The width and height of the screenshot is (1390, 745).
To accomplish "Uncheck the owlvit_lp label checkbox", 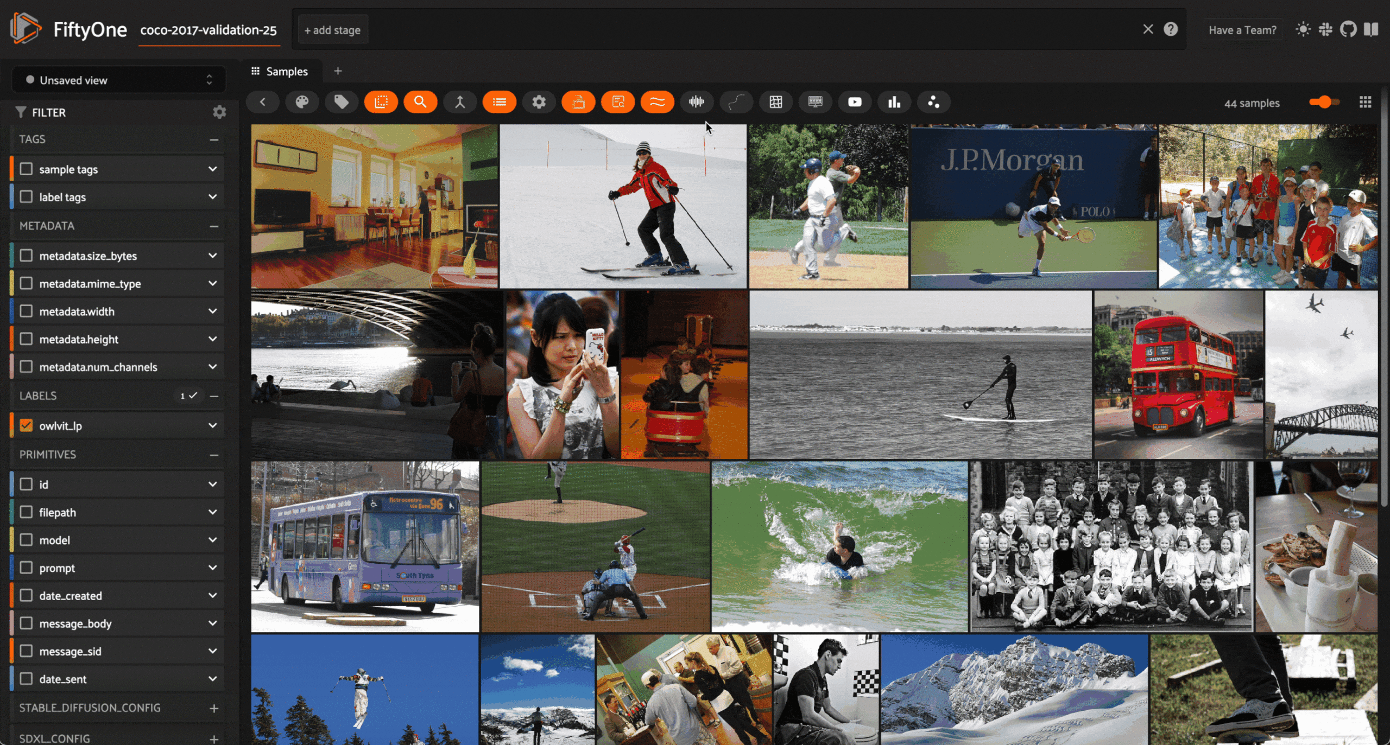I will pyautogui.click(x=26, y=426).
